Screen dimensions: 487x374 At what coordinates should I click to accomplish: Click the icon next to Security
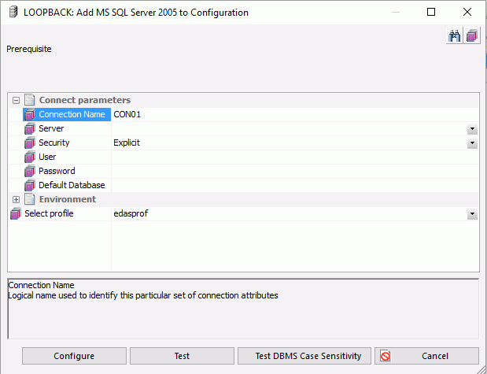pos(30,143)
